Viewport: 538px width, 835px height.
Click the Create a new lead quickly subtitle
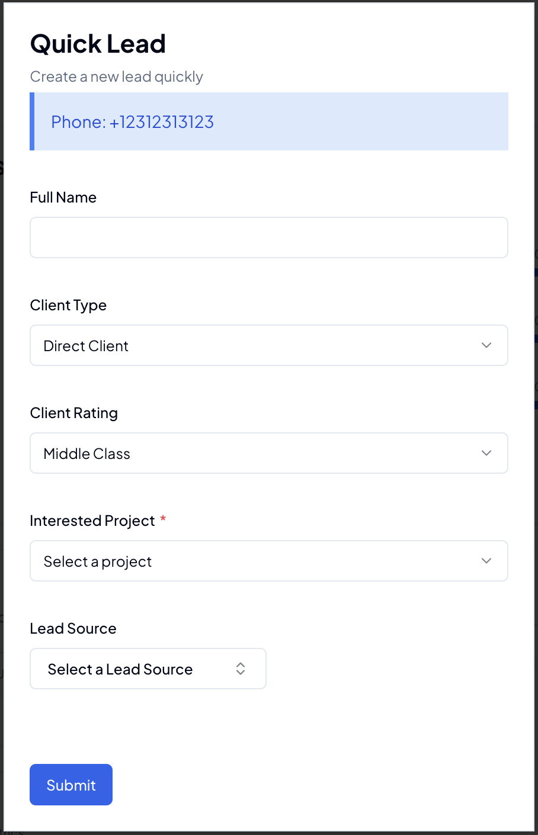tap(117, 76)
